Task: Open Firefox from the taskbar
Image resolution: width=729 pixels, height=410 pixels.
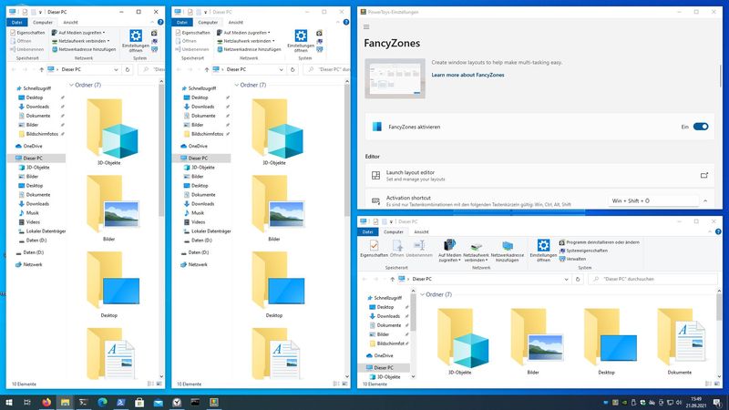Action: point(46,402)
